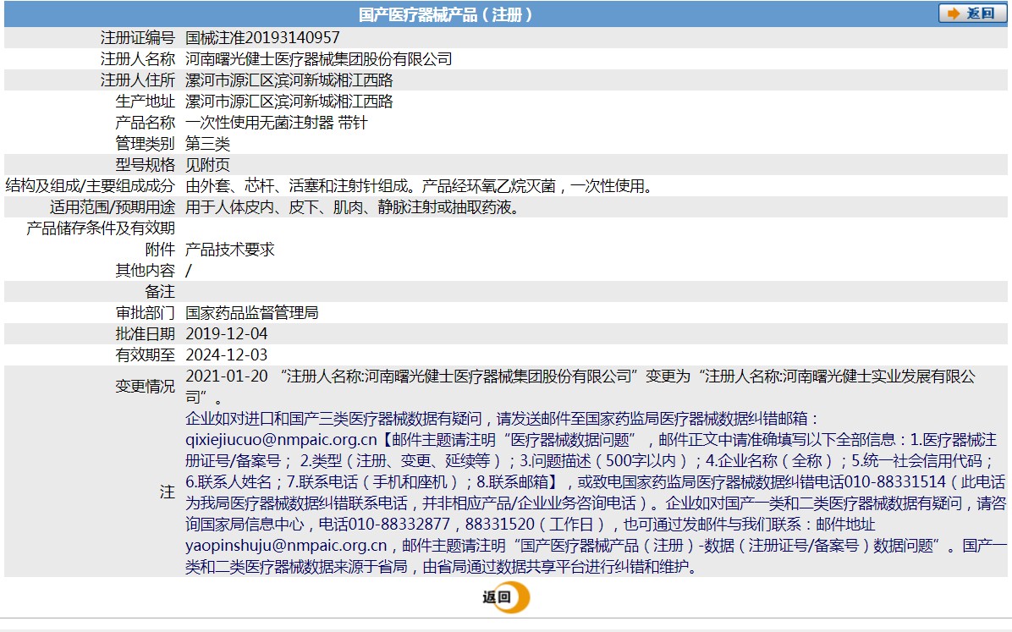Click the 产品名称 label
The height and width of the screenshot is (632, 1012).
coord(146,122)
